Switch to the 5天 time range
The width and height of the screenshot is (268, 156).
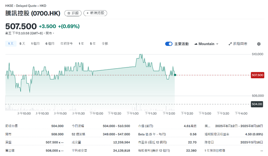pyautogui.click(x=22, y=43)
